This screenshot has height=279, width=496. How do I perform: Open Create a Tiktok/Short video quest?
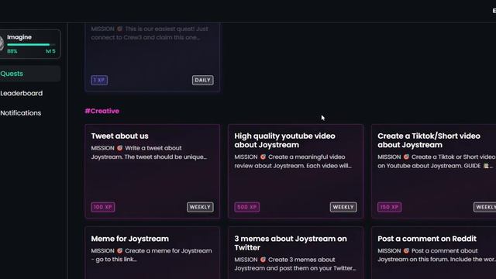tap(434, 171)
